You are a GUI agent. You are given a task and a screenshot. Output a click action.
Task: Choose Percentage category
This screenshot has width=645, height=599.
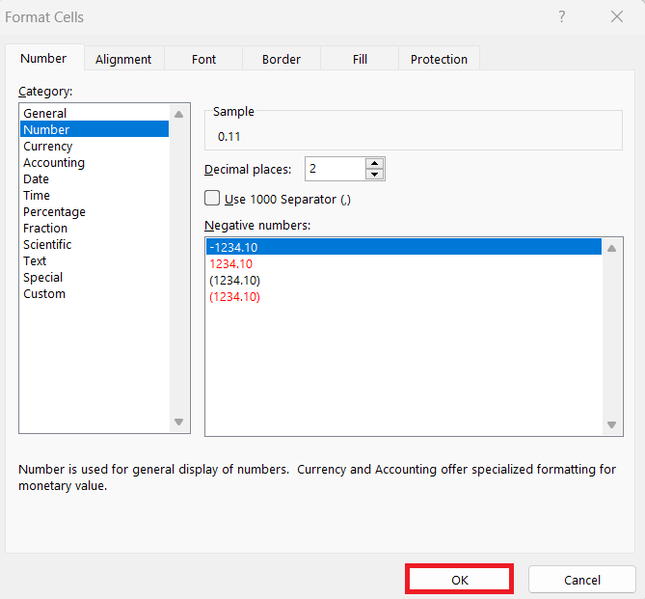tap(94, 211)
